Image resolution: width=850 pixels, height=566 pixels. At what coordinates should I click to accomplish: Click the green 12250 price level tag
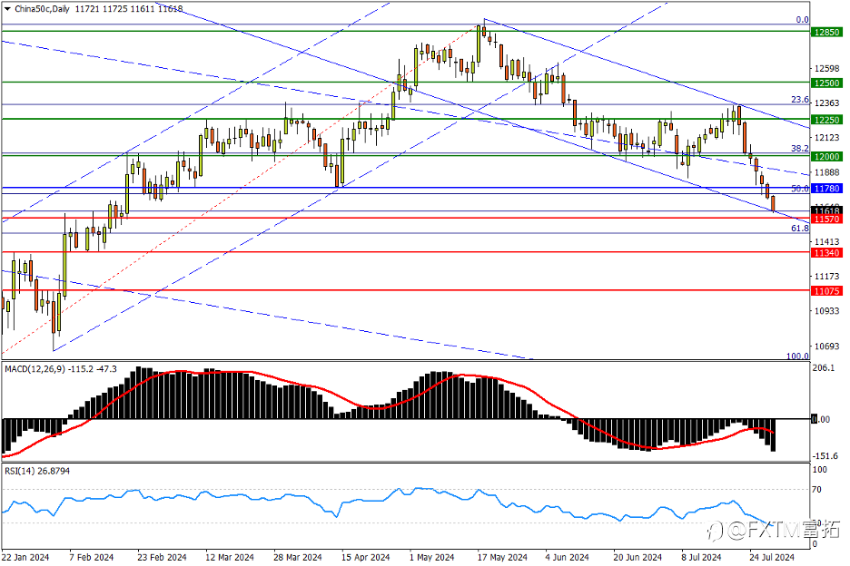tap(827, 120)
